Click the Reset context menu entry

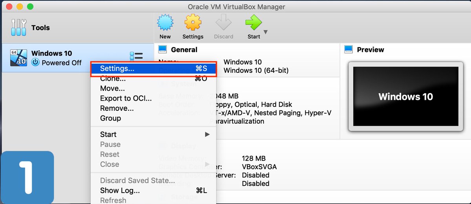click(x=153, y=154)
